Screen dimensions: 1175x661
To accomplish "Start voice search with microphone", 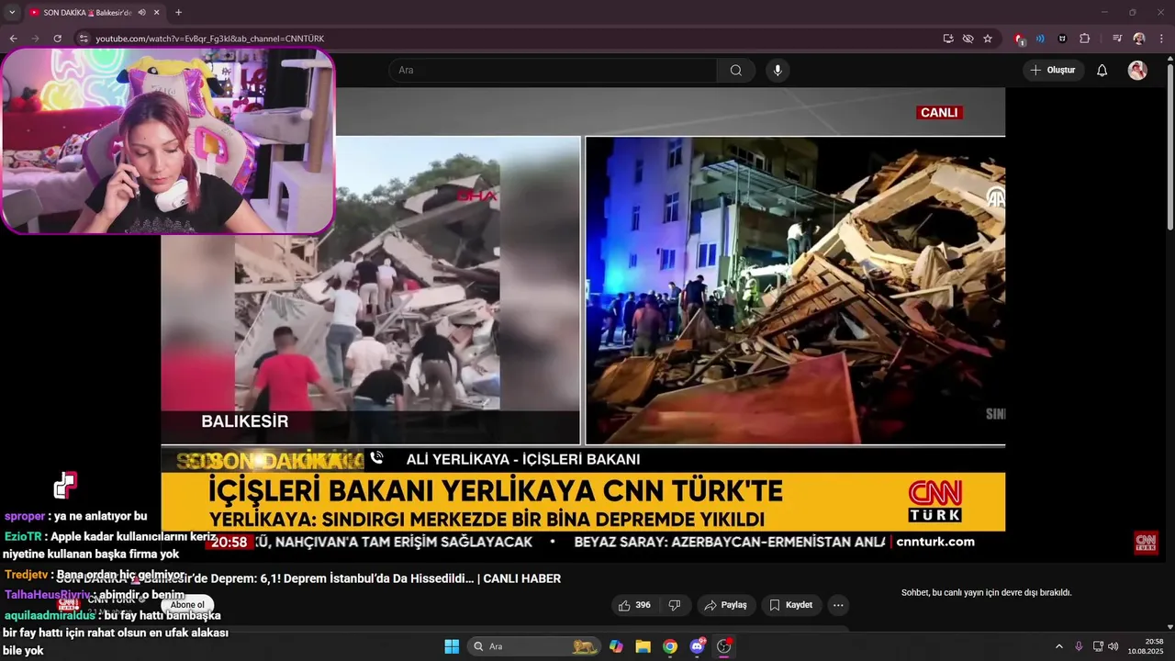I will (x=778, y=70).
